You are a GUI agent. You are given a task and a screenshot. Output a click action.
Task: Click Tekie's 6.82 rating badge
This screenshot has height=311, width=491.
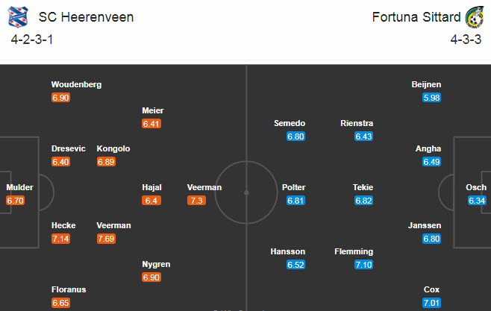pos(363,200)
